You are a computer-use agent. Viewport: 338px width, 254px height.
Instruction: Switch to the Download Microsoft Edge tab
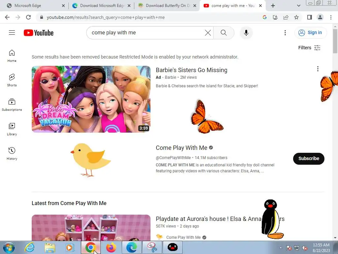[x=101, y=6]
